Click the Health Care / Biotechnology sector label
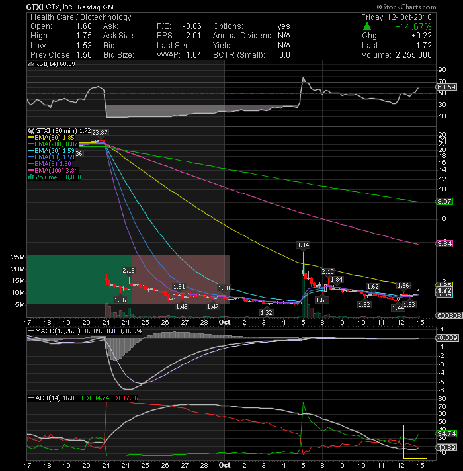Screen dimensions: 463x471 pyautogui.click(x=81, y=17)
